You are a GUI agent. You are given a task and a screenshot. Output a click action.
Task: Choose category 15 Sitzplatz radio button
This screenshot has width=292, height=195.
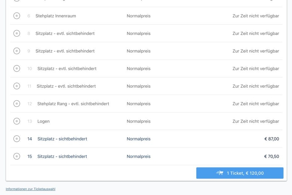pyautogui.click(x=17, y=156)
